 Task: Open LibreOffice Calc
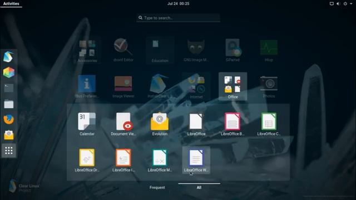click(269, 124)
